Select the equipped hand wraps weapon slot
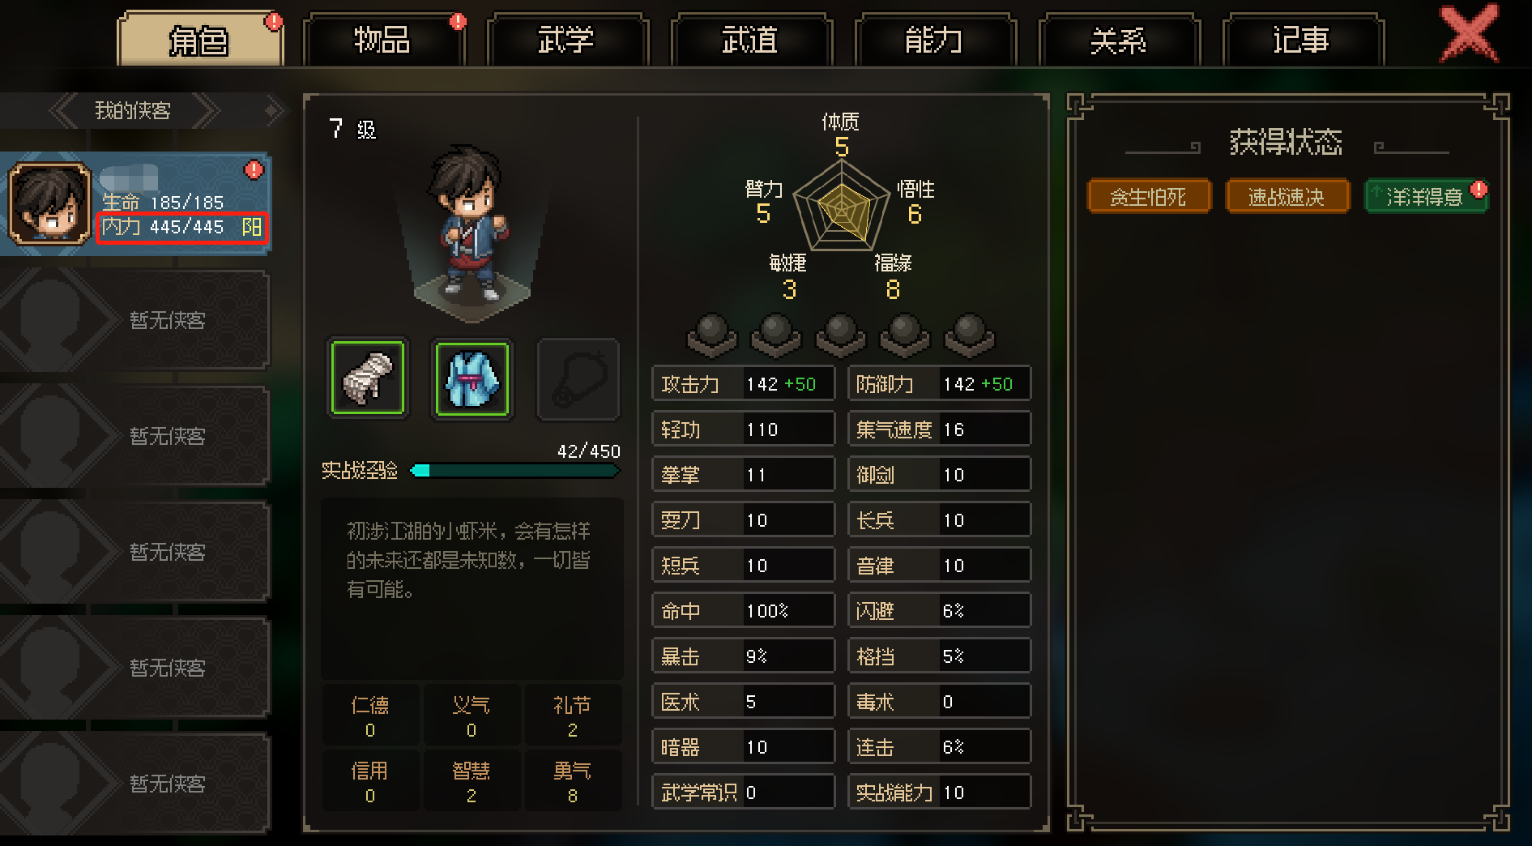This screenshot has width=1532, height=846. click(x=368, y=378)
